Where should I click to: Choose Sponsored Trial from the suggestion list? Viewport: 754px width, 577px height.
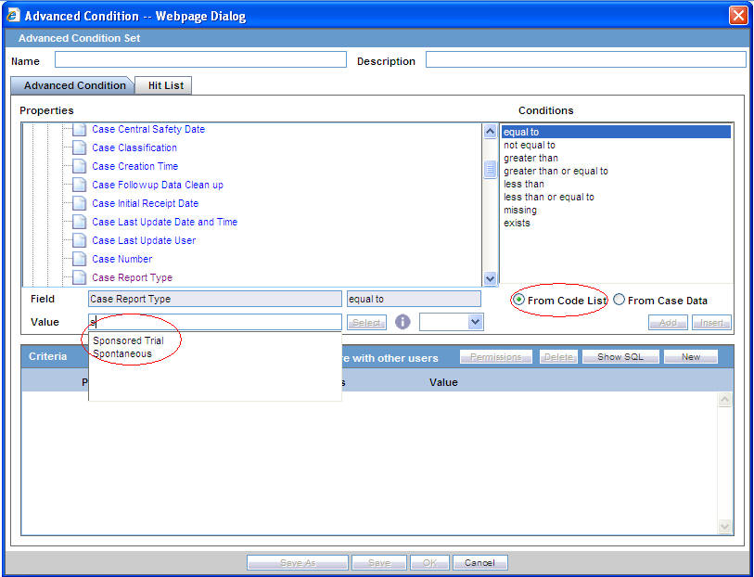coord(128,340)
